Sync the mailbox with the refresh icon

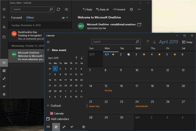[58, 9]
